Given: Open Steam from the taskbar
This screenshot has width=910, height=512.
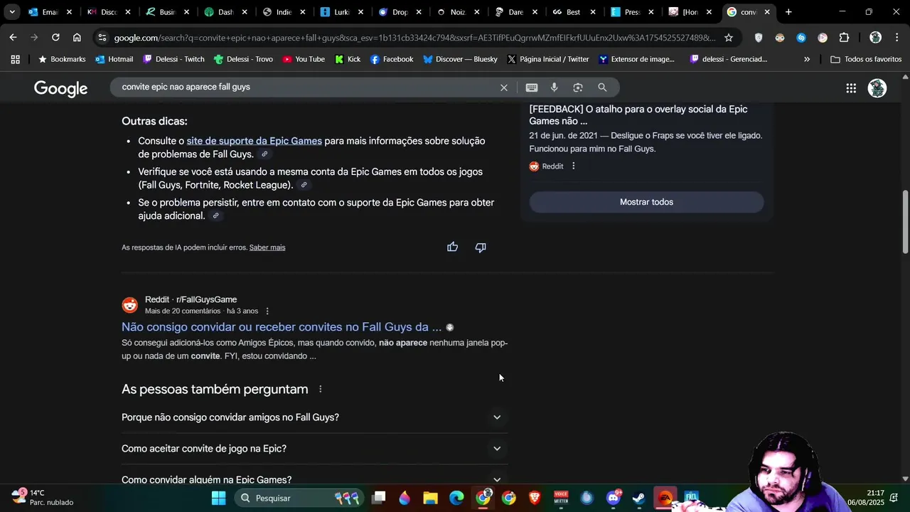Looking at the screenshot, I should tap(638, 498).
